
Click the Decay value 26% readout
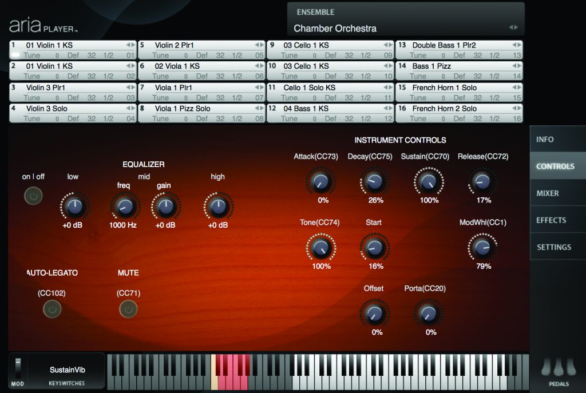[375, 200]
